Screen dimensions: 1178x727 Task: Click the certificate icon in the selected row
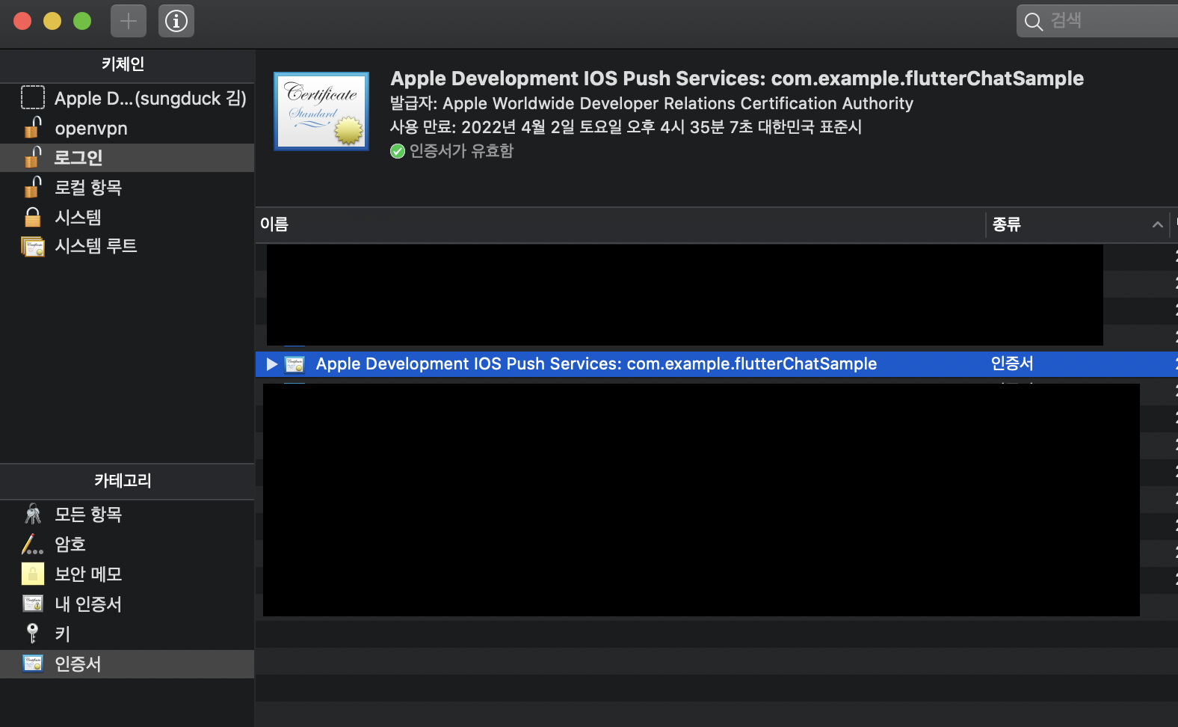coord(294,364)
